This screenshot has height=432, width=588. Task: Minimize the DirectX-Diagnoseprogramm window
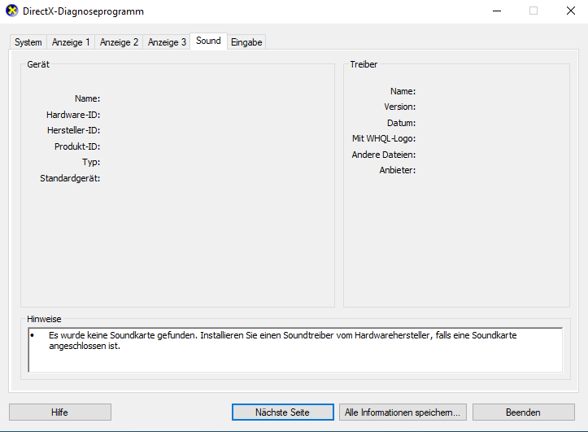[x=497, y=11]
